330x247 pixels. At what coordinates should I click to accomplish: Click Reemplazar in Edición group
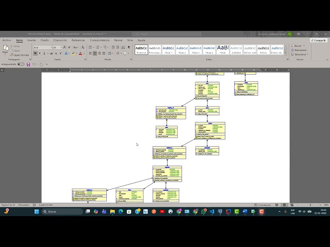[x=299, y=50]
